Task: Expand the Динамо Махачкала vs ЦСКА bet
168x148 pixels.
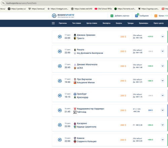Action: pos(163,66)
